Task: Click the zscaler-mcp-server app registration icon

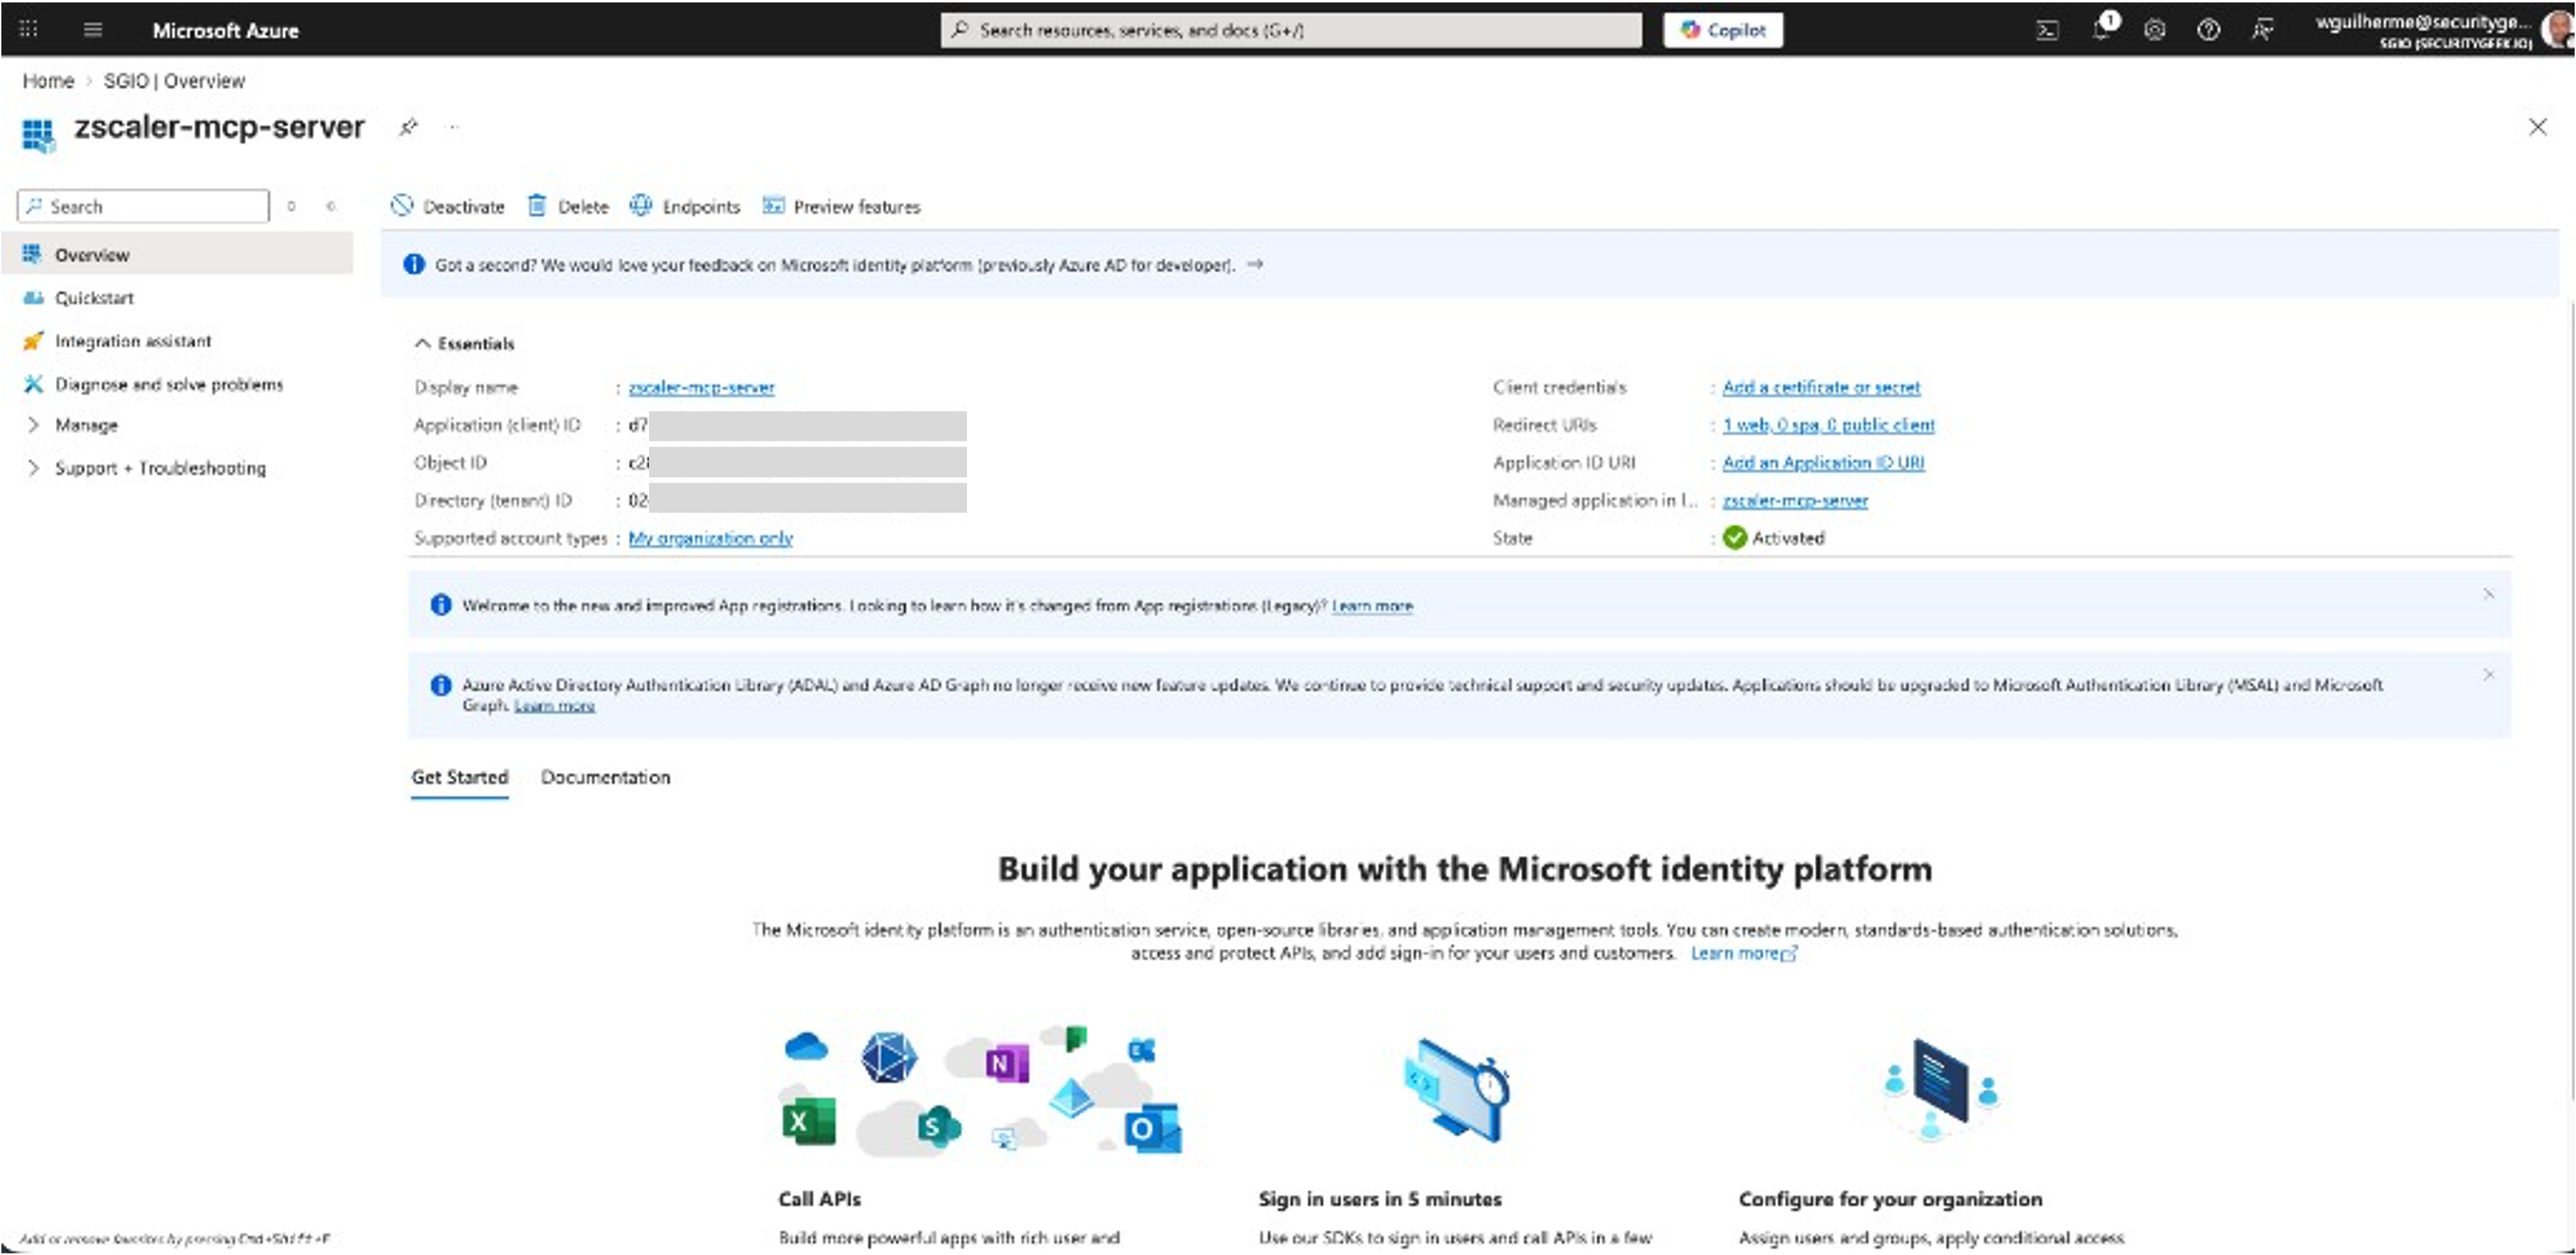Action: [38, 134]
